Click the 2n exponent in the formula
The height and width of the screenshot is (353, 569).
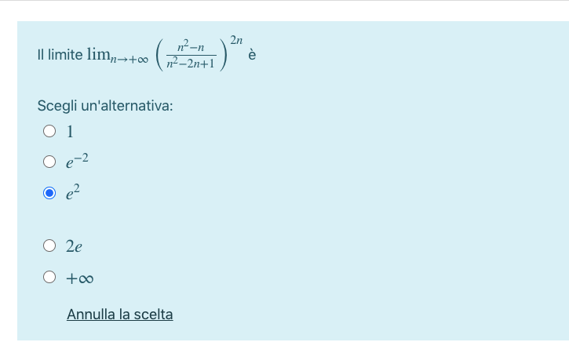pyautogui.click(x=237, y=38)
